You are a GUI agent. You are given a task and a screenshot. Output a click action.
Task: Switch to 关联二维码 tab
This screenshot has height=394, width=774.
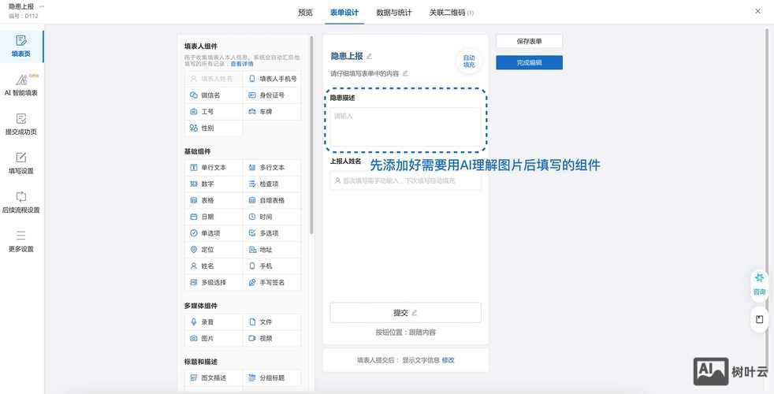point(451,13)
